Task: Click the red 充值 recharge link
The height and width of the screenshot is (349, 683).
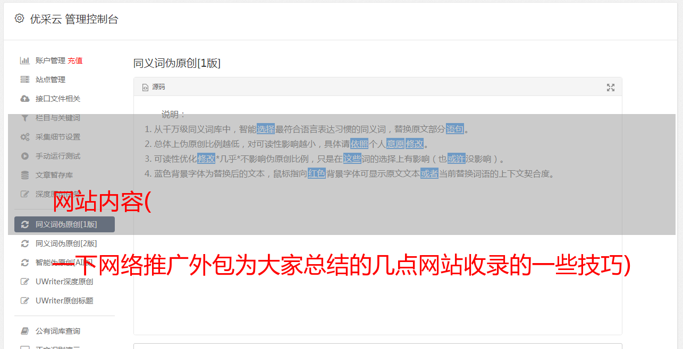Action: coord(75,60)
